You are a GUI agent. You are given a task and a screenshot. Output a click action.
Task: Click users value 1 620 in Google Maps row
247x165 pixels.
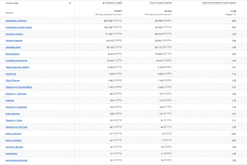(x=160, y=87)
